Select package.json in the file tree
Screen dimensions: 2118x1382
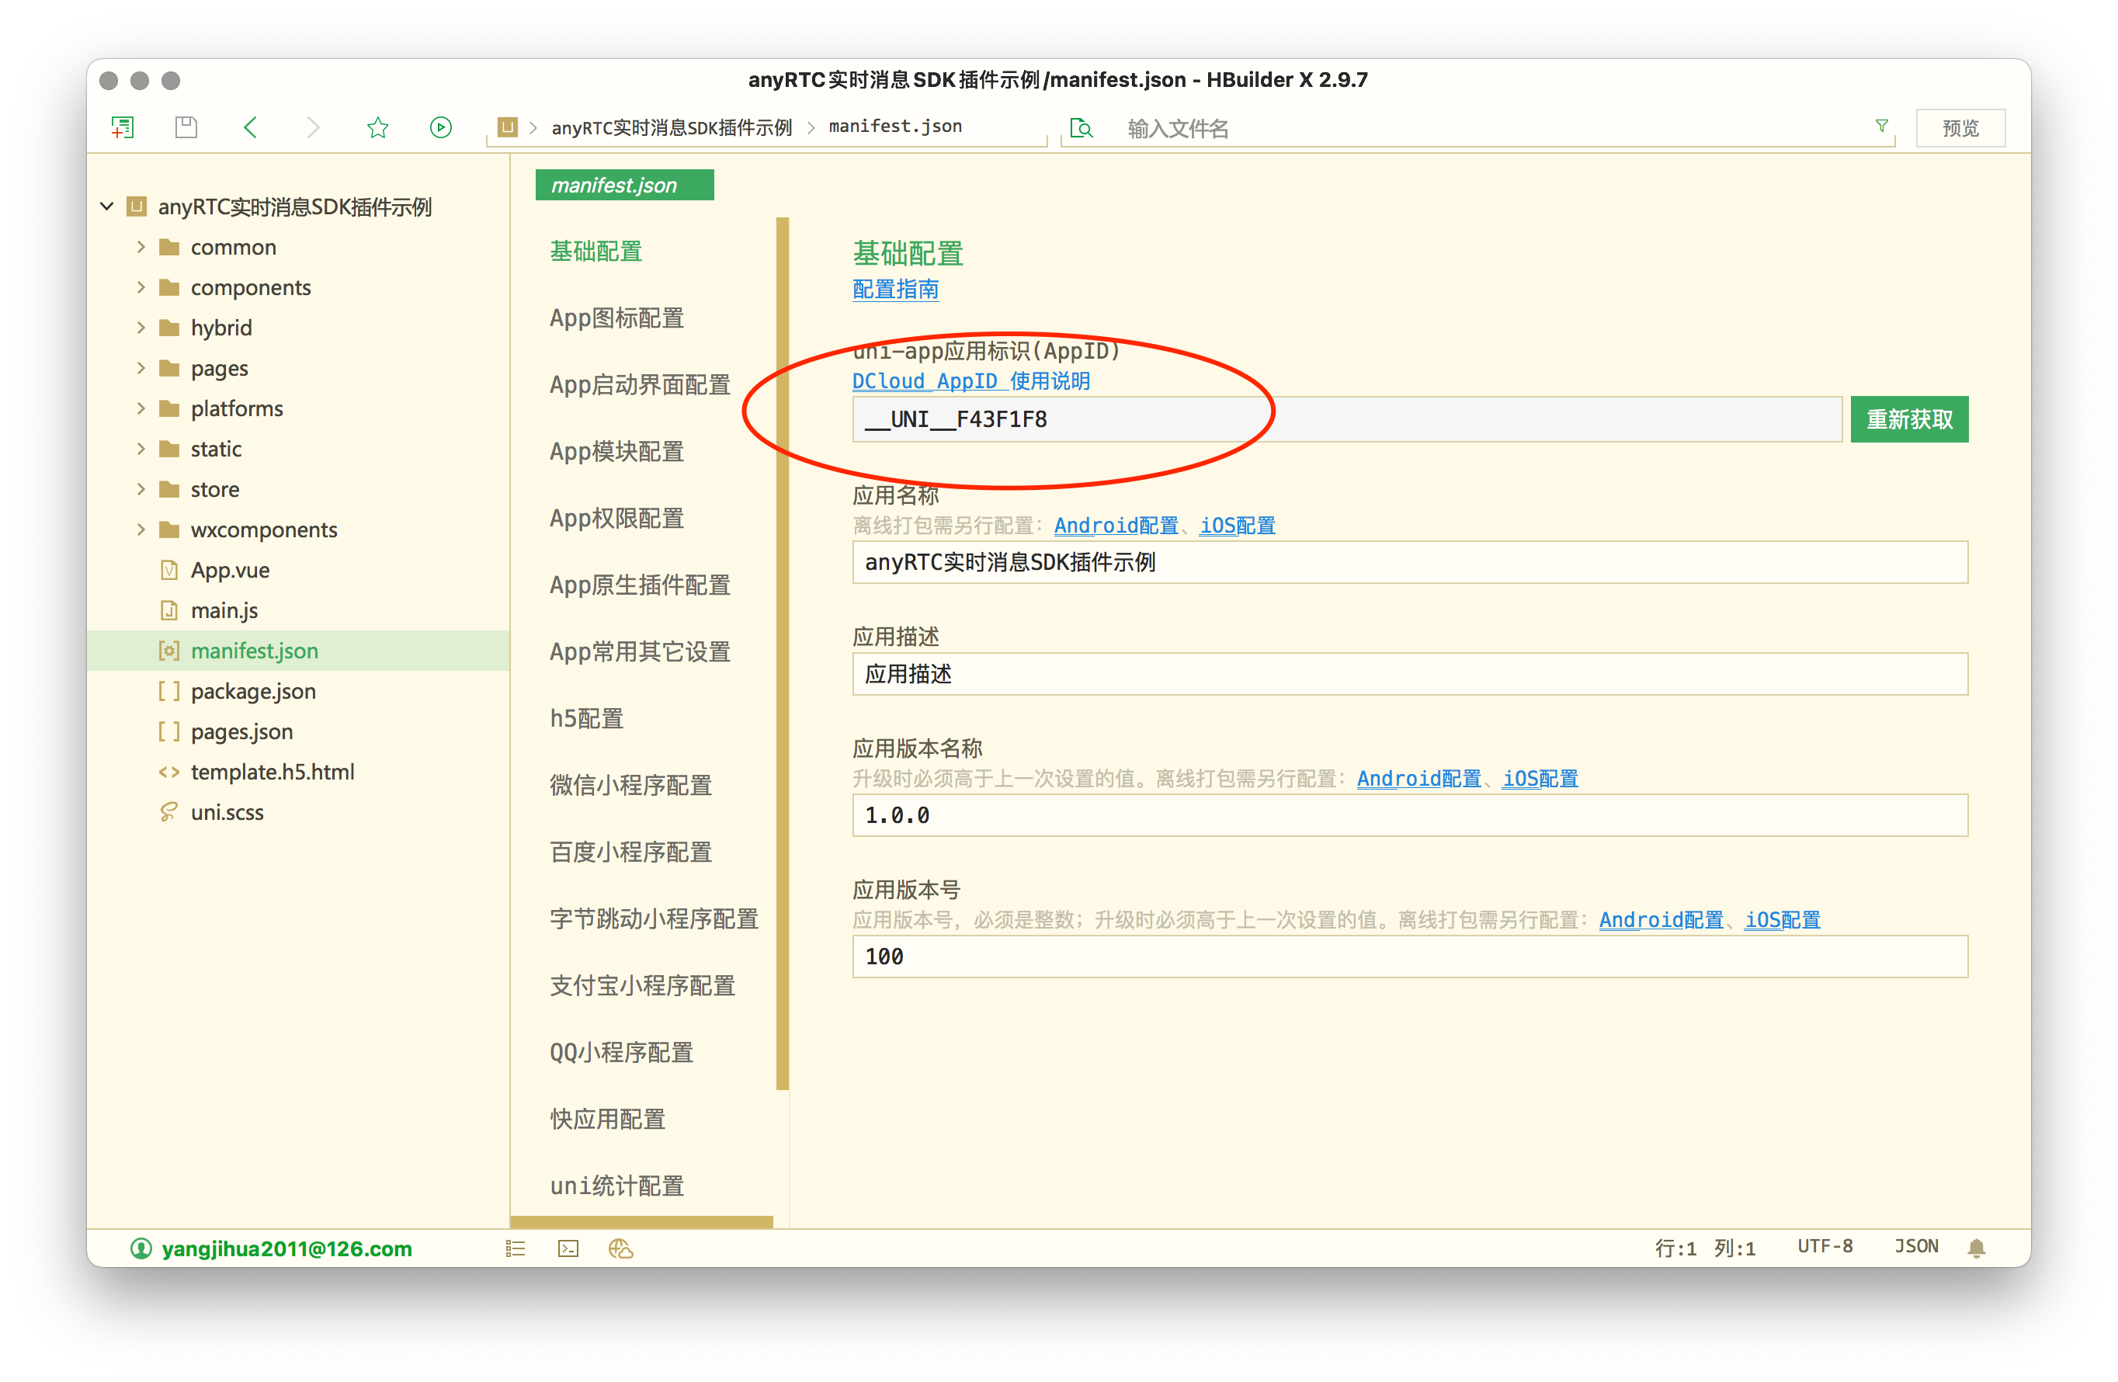pyautogui.click(x=253, y=692)
